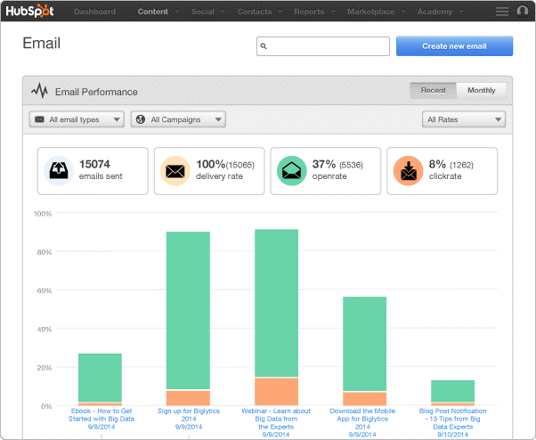Click the emails sent outbox icon
Screen dimensions: 536x440
click(59, 171)
